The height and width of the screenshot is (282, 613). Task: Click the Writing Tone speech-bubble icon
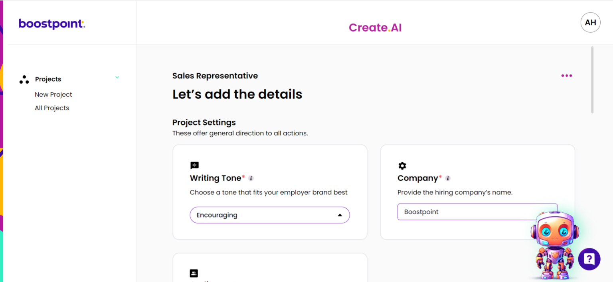(194, 165)
